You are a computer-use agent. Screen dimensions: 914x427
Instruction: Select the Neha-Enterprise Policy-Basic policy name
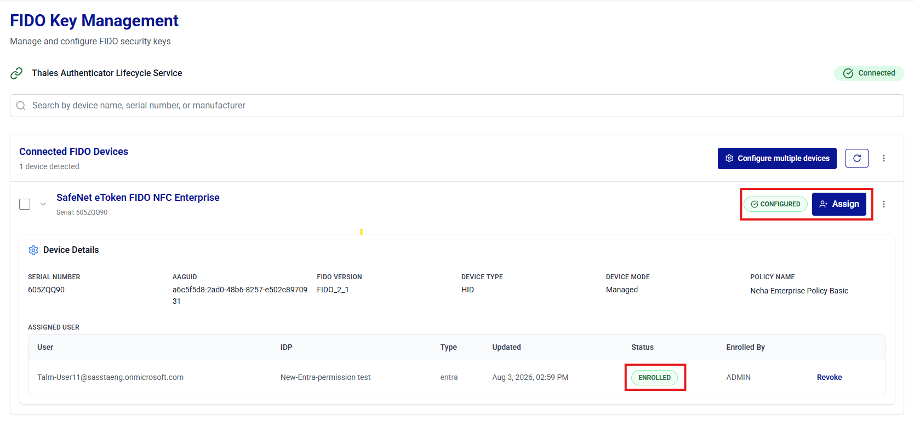(x=799, y=291)
